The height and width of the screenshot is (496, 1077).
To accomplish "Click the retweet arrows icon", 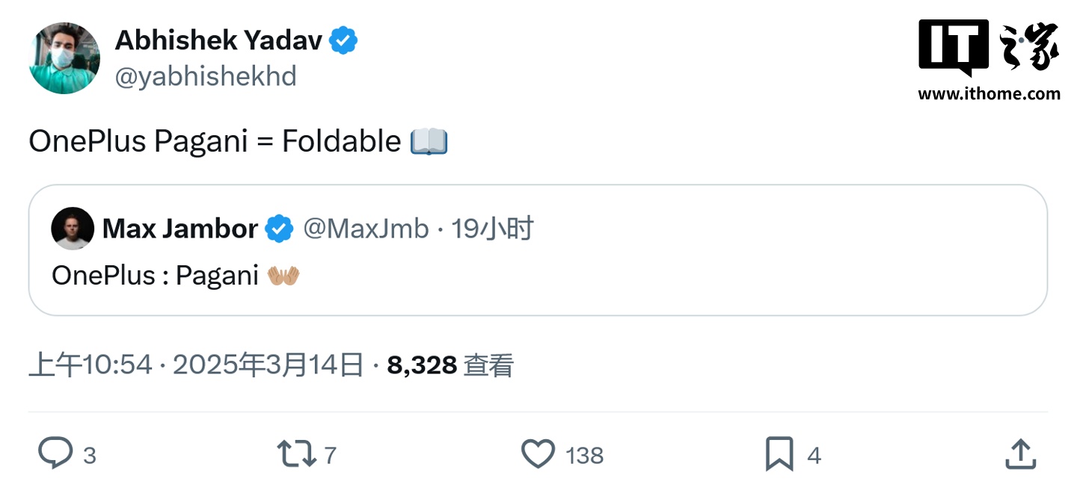I will tap(296, 454).
